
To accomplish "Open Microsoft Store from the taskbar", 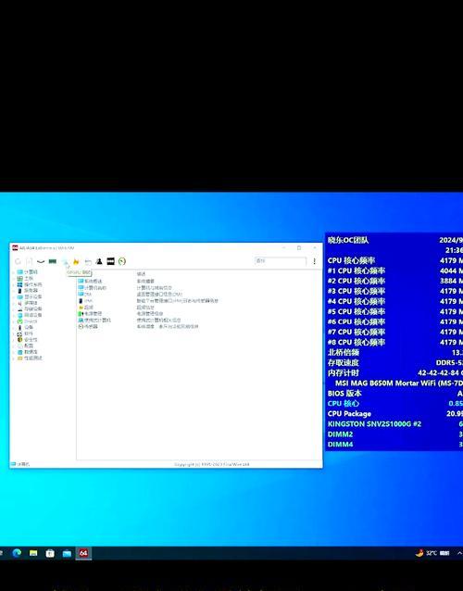I will 50,553.
